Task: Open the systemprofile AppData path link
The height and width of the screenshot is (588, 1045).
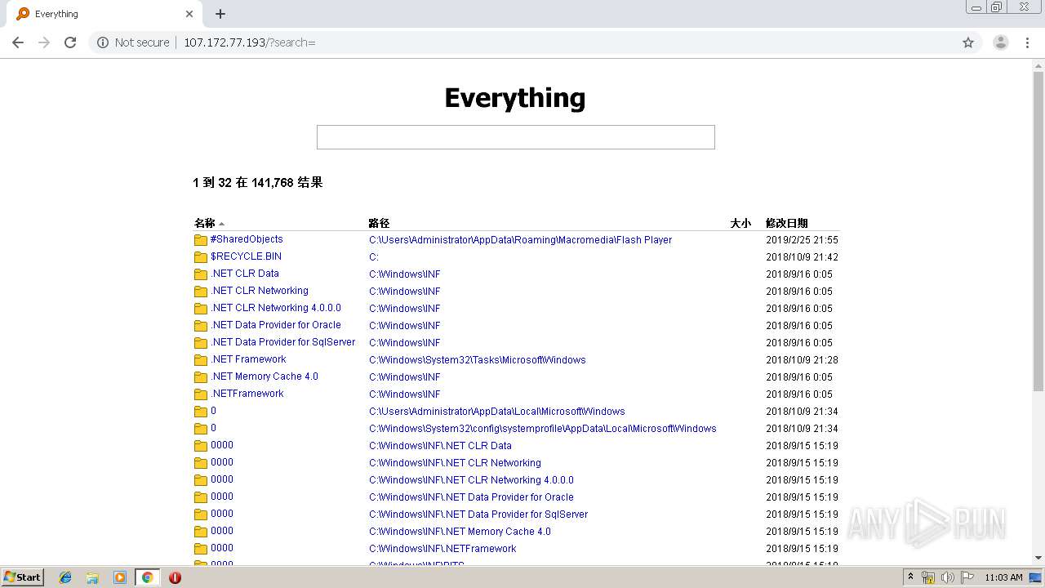Action: (x=543, y=429)
